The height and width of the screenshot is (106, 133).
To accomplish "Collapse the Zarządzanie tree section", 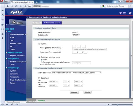I will (7, 59).
